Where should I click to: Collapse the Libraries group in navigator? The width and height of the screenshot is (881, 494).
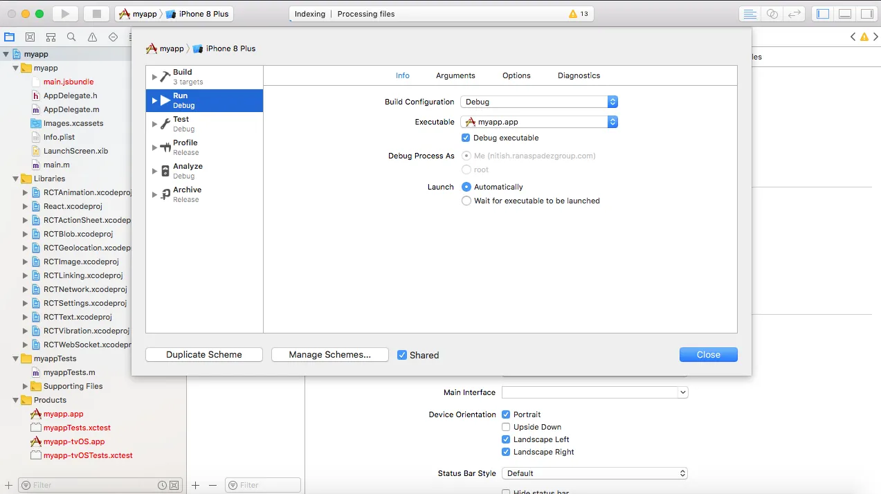[x=16, y=179]
